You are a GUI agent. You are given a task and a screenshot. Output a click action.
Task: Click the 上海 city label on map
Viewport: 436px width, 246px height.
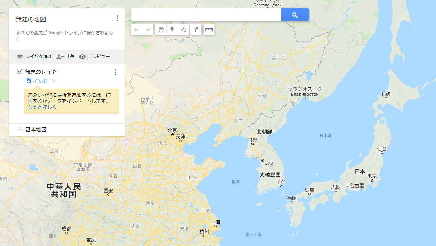point(216,222)
